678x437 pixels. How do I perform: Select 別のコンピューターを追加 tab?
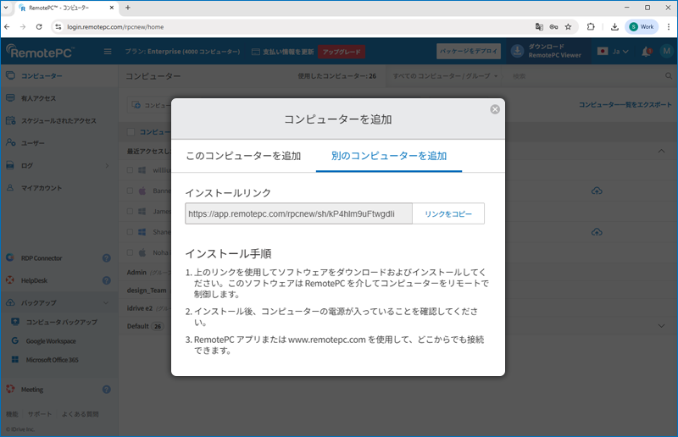tap(389, 156)
